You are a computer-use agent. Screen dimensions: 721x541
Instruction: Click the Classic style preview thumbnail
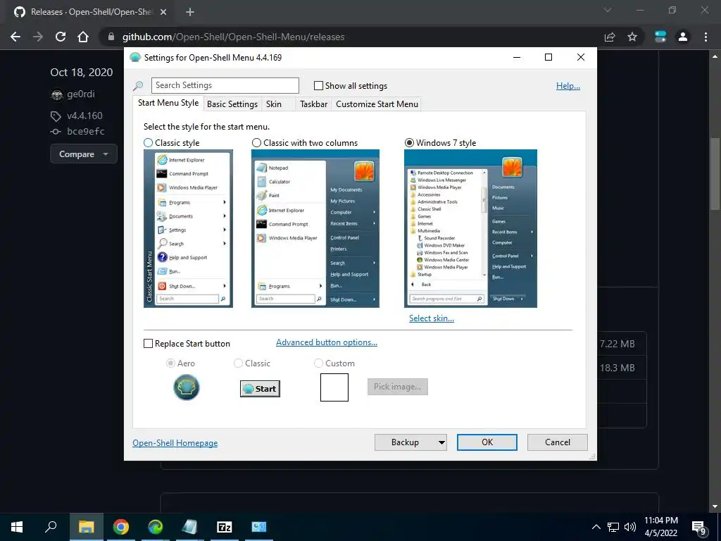tap(188, 229)
